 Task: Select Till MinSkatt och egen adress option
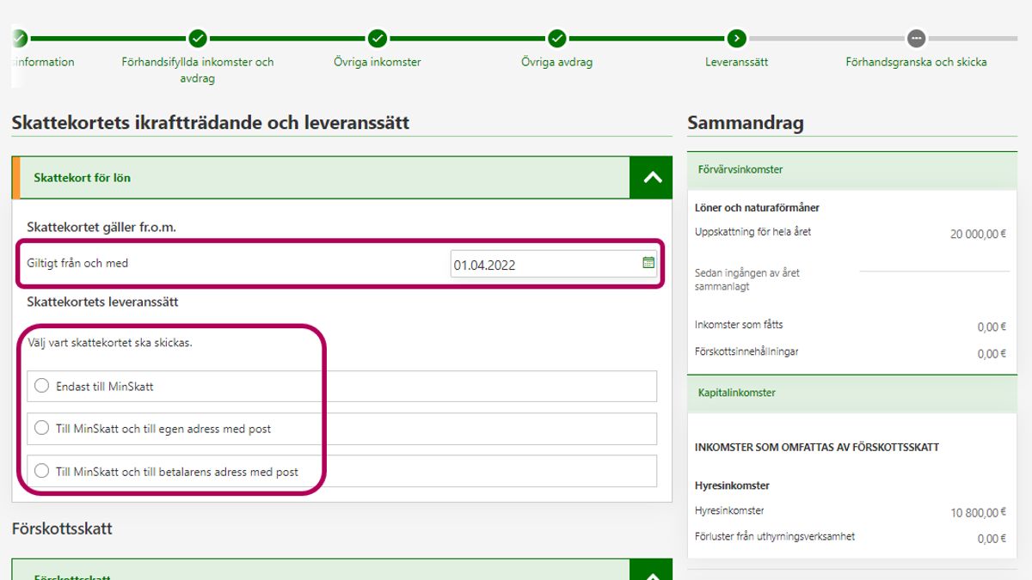[x=41, y=428]
